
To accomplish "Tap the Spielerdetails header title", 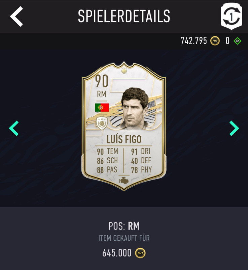I will coord(124,16).
